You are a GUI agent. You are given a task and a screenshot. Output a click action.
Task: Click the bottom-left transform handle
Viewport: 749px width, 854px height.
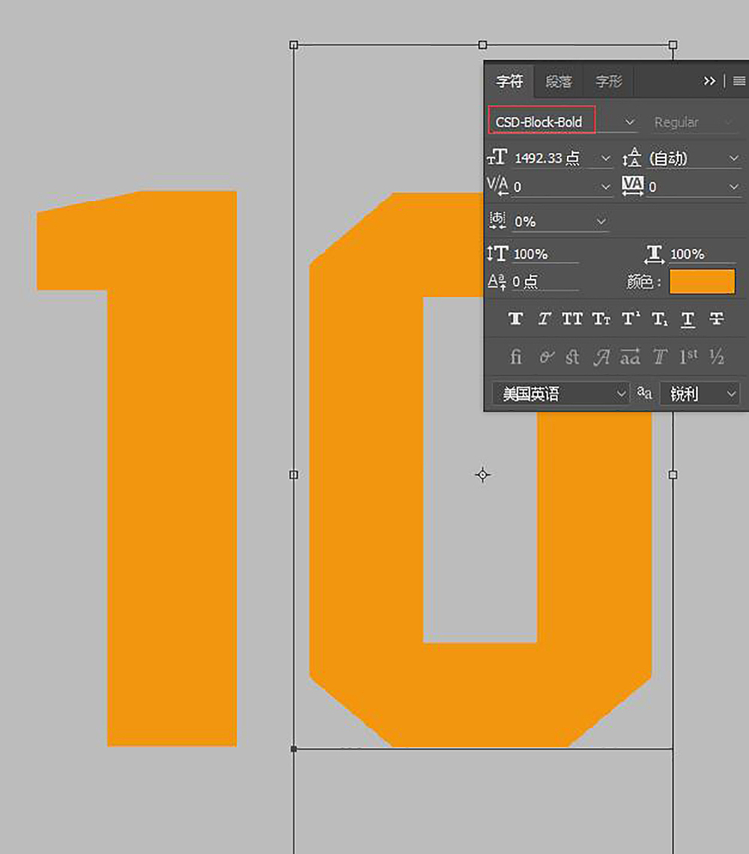pos(294,749)
